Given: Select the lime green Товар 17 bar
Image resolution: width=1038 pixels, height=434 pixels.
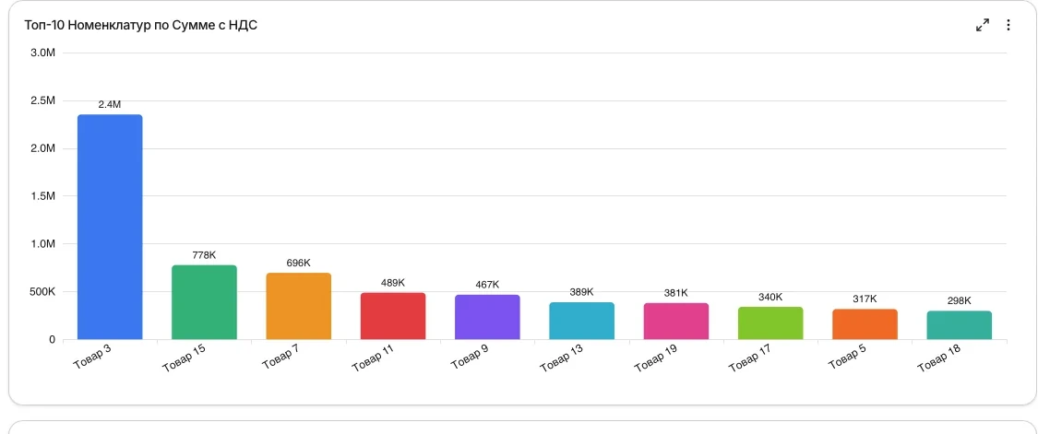Looking at the screenshot, I should coord(770,323).
